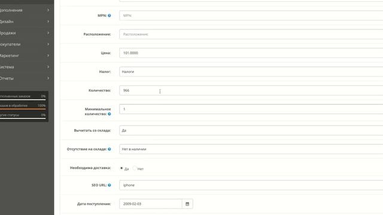Open the Дизайн sidebar menu

(27, 21)
